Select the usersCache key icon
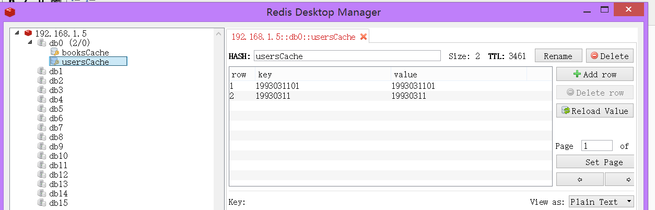The image size is (655, 210). [x=55, y=61]
